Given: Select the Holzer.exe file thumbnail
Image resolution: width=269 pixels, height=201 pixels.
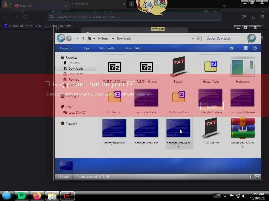Looking at the screenshot, I should point(242,67).
